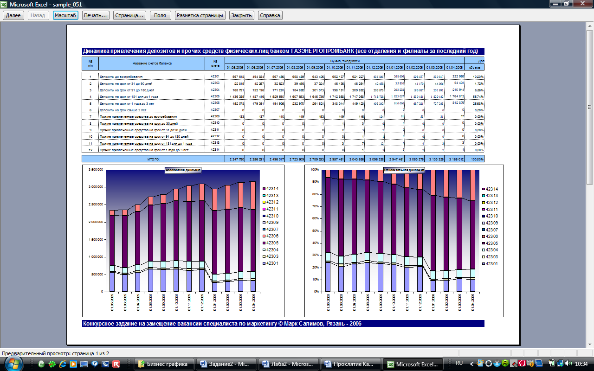Click the Название счетов баланса header

tap(151, 63)
